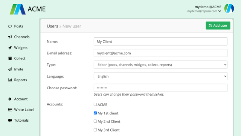This screenshot has width=241, height=136.
Task: Expand the account menu chevron by mydemo@repuso.com
Action: [x=220, y=11]
